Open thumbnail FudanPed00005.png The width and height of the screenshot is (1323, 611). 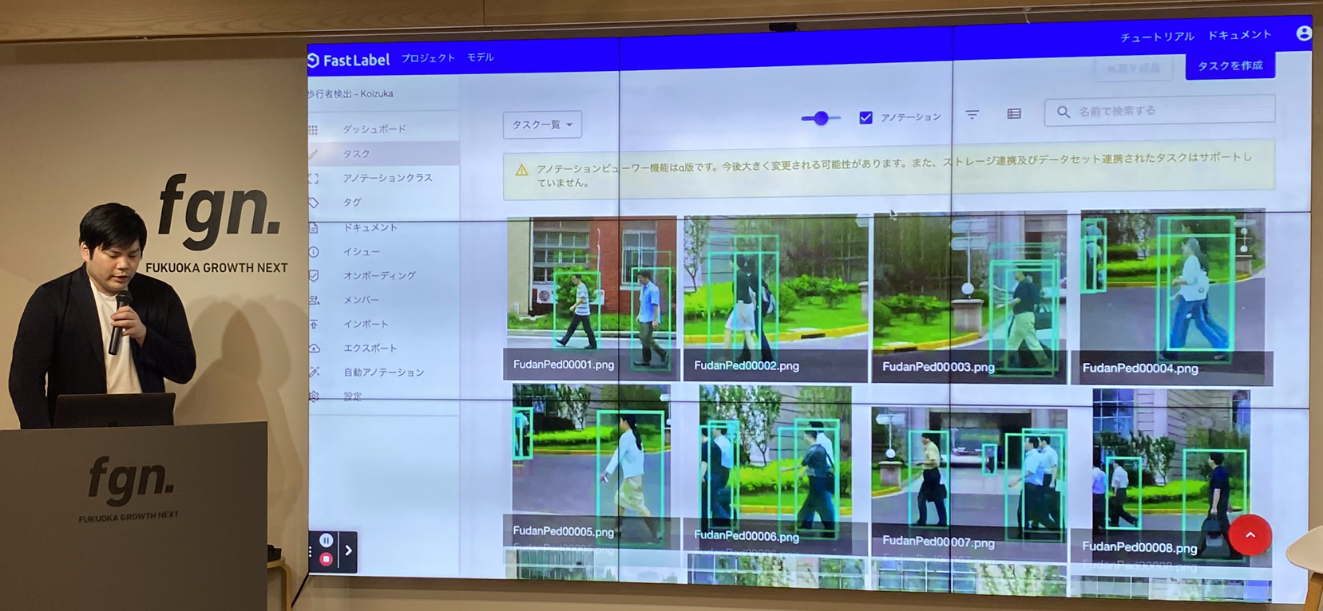point(592,466)
